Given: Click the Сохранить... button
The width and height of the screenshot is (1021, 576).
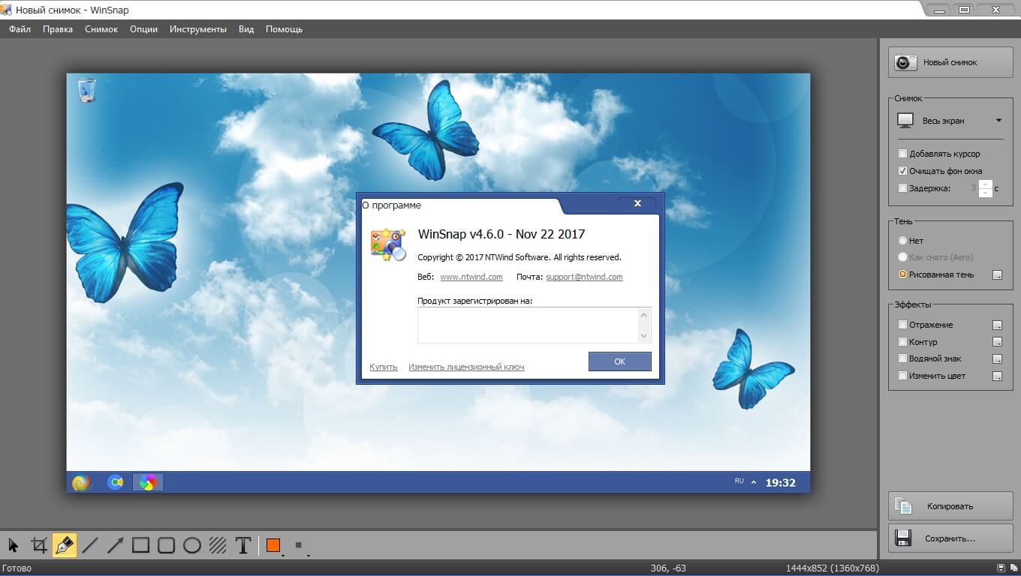Looking at the screenshot, I should tap(950, 538).
